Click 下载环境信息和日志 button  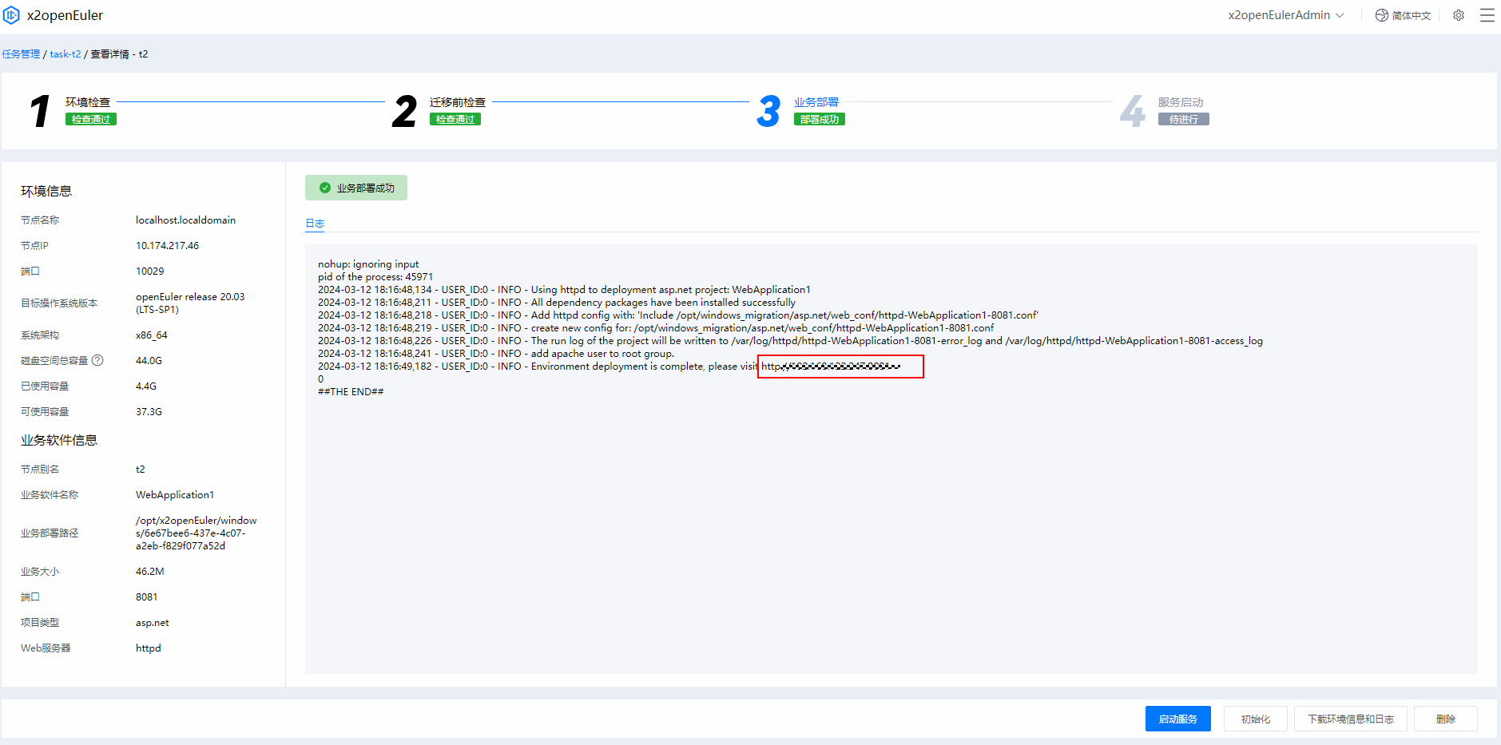(x=1350, y=719)
